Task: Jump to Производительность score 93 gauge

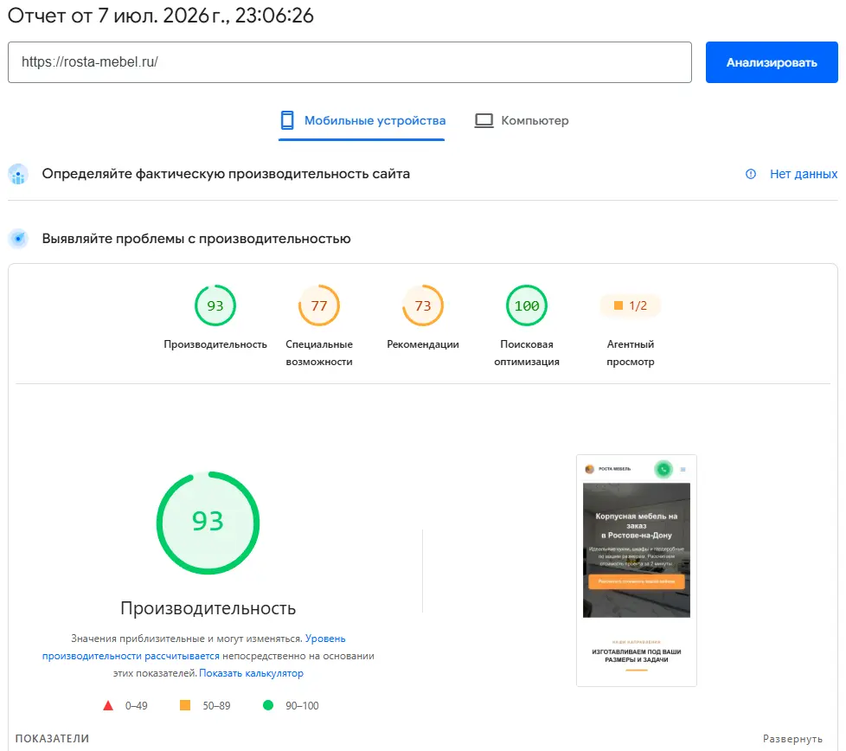Action: [215, 305]
